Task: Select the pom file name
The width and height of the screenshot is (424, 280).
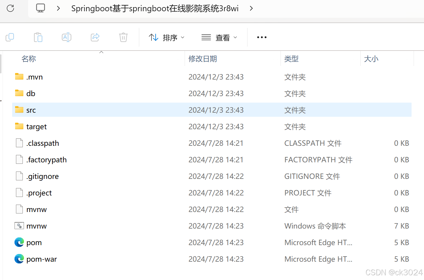Action: (x=34, y=242)
